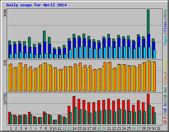
Task: Click the cyan Pages bar for day 16
Action: click(x=85, y=52)
